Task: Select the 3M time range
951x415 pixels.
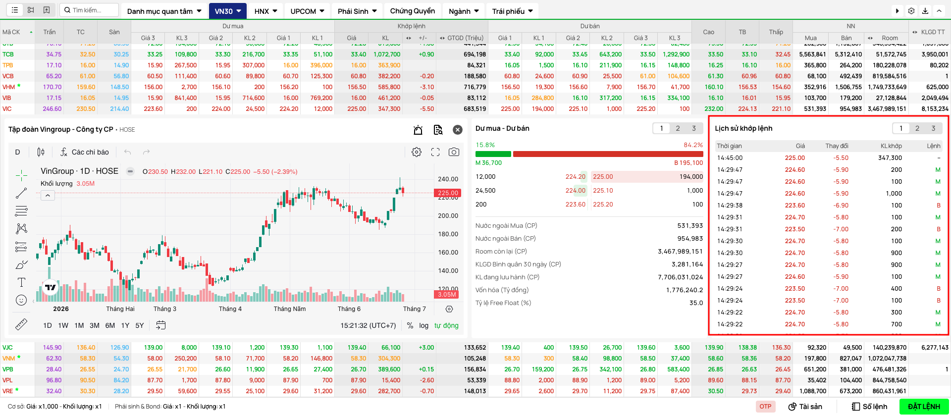Action: 95,325
